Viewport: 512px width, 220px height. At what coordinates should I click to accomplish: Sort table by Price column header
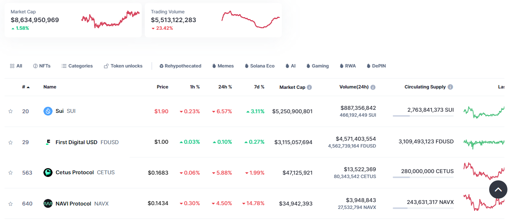[162, 87]
